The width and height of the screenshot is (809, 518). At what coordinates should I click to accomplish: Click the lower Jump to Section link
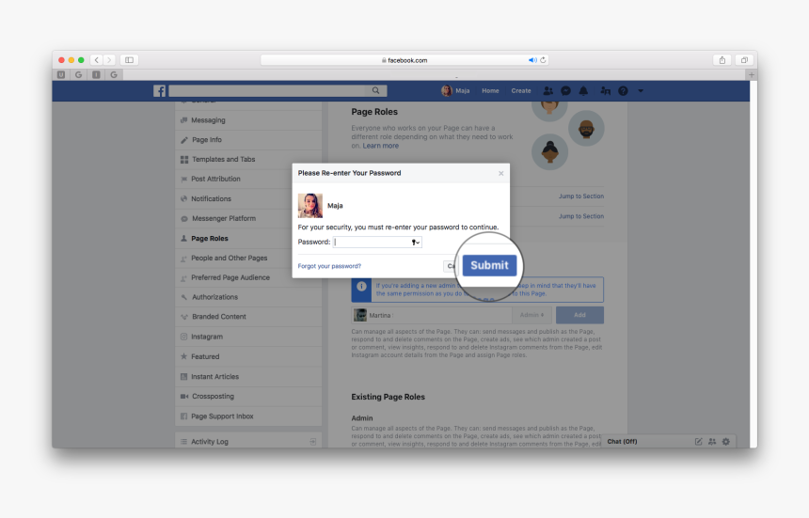[581, 216]
